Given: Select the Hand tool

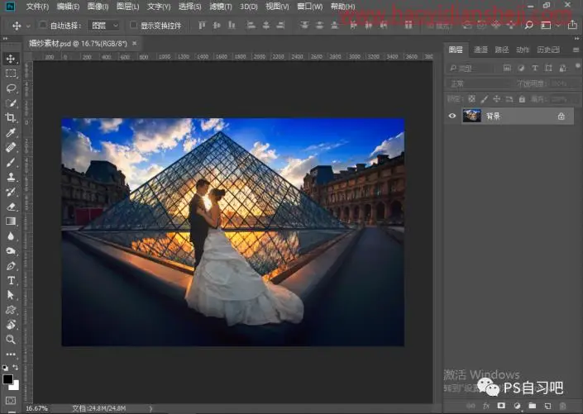Looking at the screenshot, I should point(11,325).
